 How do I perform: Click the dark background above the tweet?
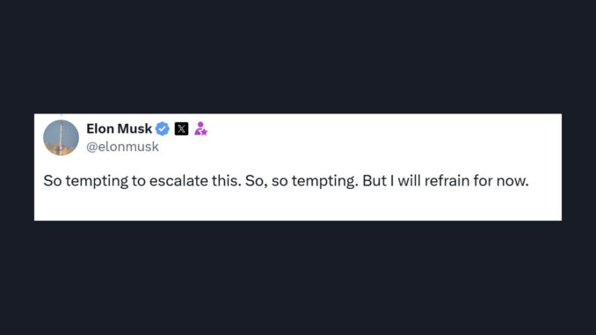coord(298,57)
